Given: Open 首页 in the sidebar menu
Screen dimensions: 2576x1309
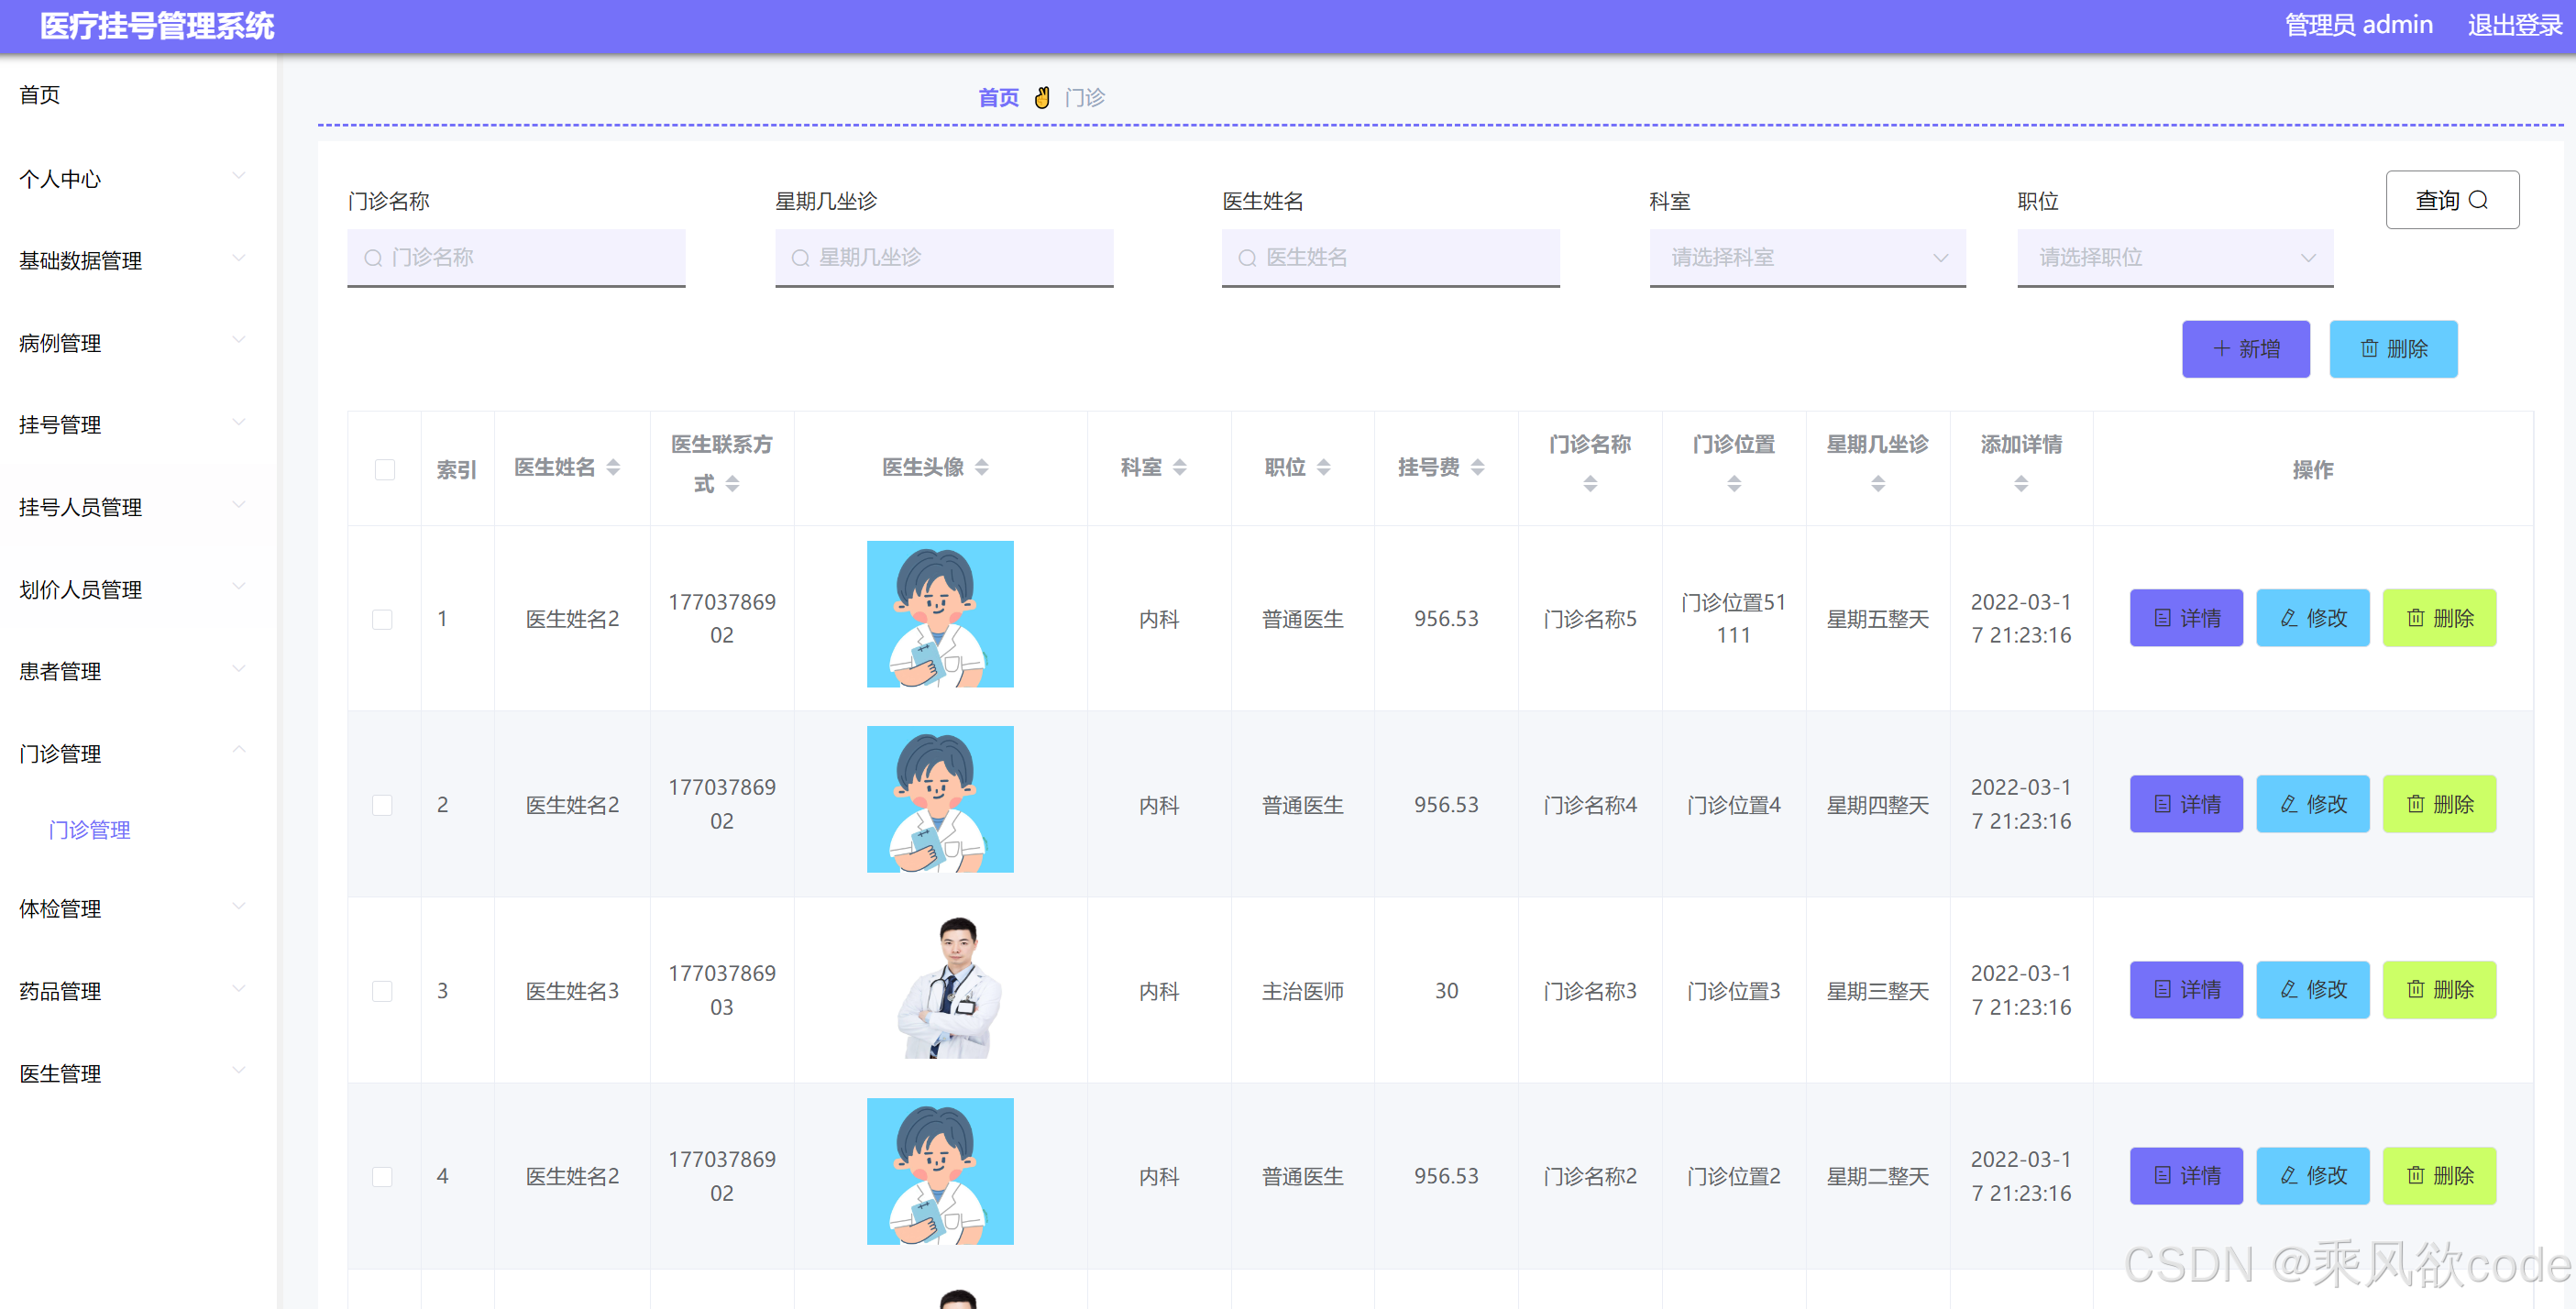Looking at the screenshot, I should tap(40, 95).
